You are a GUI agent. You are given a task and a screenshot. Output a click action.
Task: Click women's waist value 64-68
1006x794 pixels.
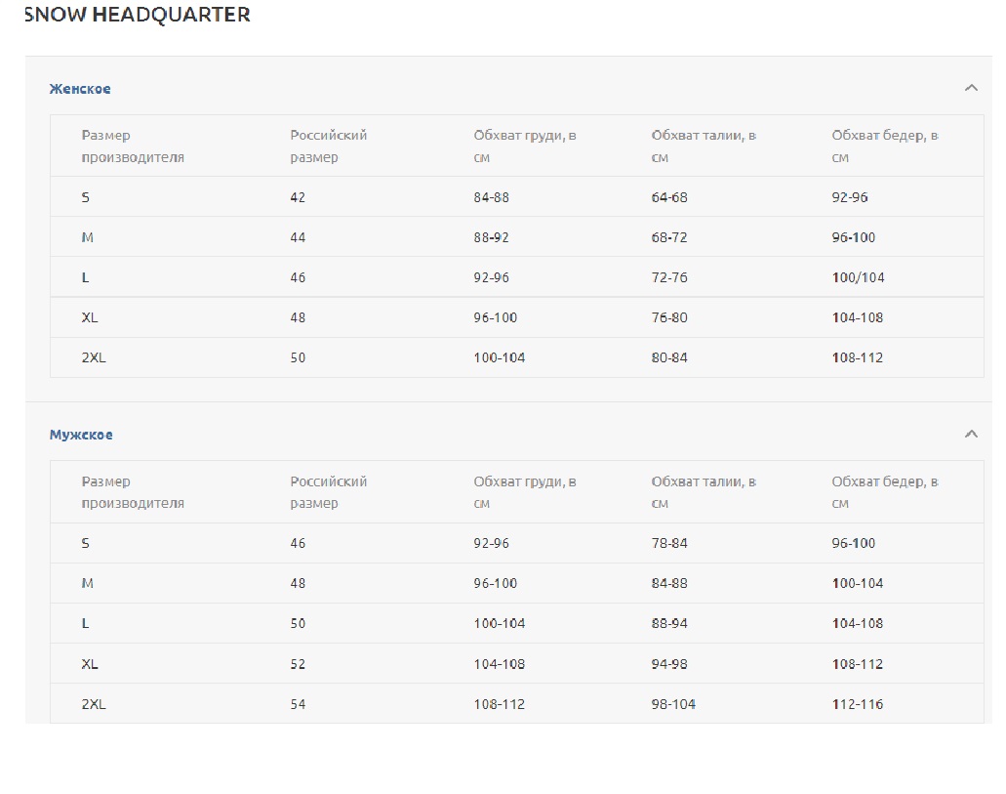point(669,197)
